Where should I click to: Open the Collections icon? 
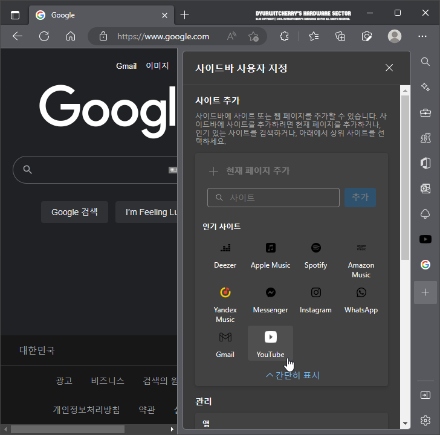click(x=340, y=36)
